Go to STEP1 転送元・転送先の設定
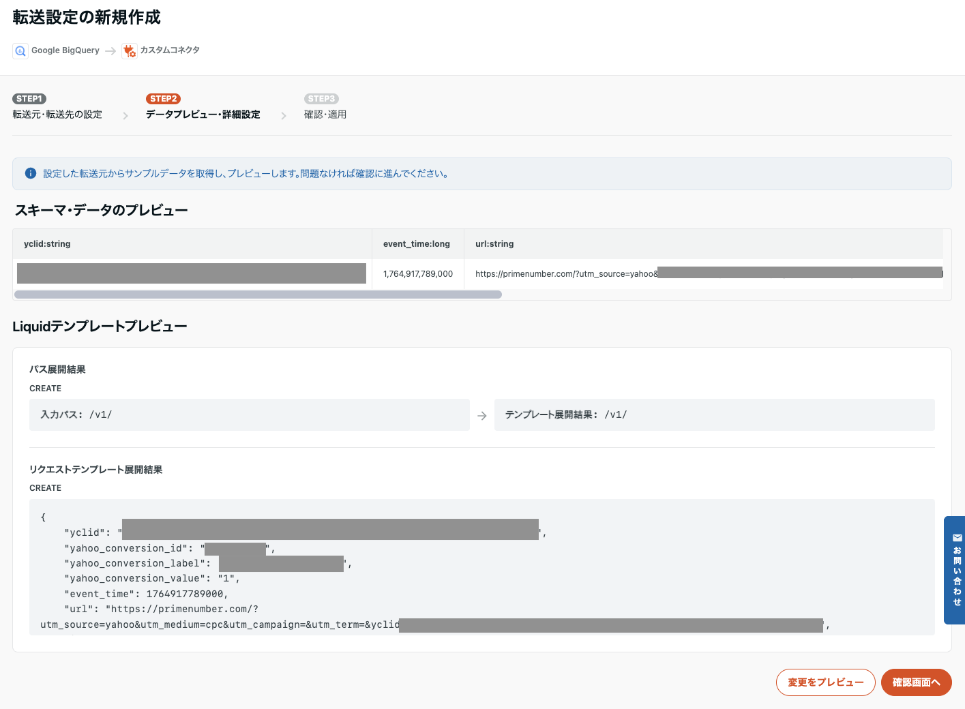Screen dimensions: 965x709 coord(57,115)
